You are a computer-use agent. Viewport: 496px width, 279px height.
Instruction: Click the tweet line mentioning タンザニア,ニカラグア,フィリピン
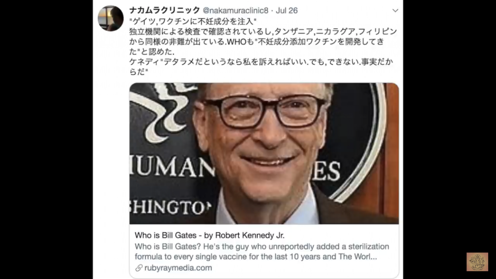(x=263, y=31)
